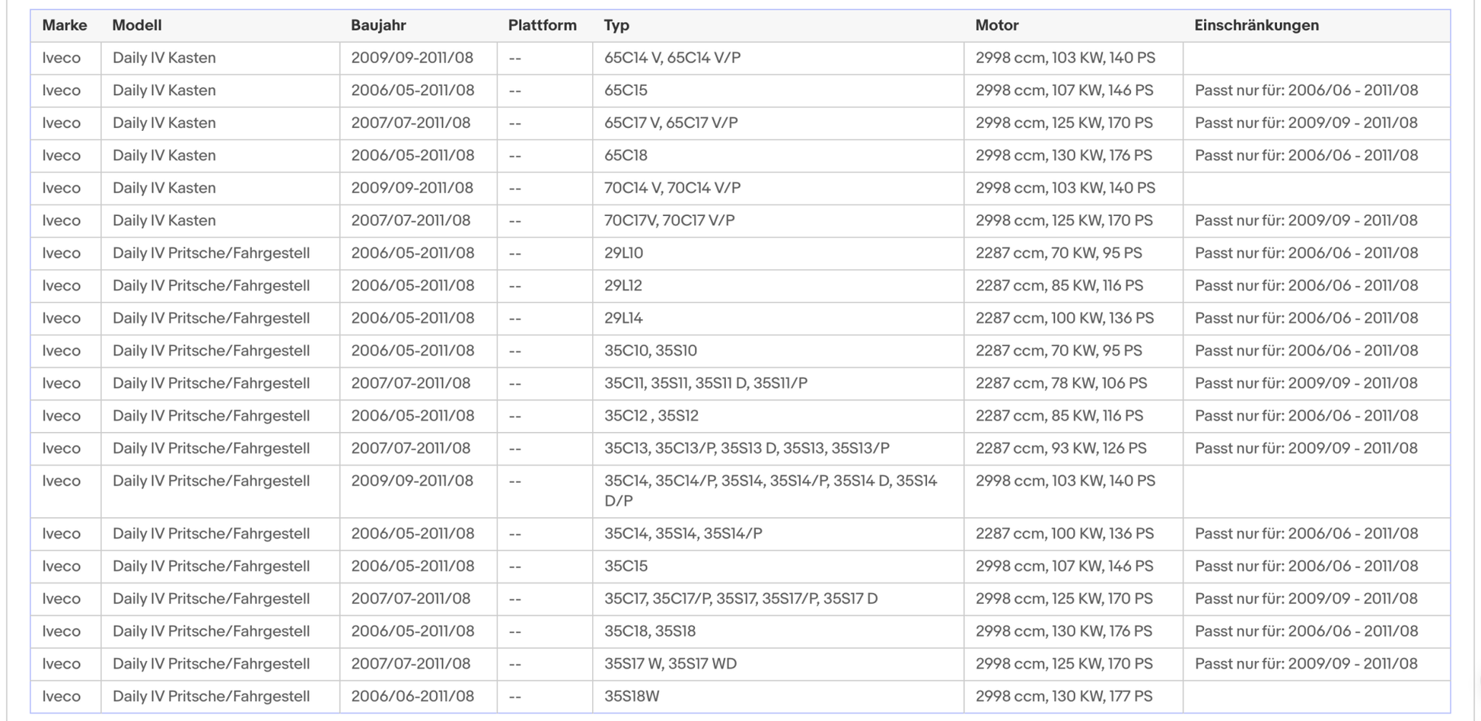Click motor value 2287 ccm, 100 KW, 136 PS in 29L14 row
The image size is (1481, 721).
click(x=1065, y=319)
